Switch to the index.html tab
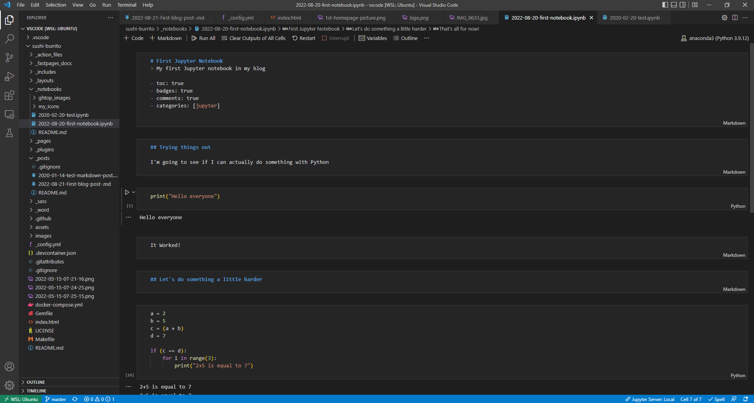The image size is (754, 403). (289, 18)
